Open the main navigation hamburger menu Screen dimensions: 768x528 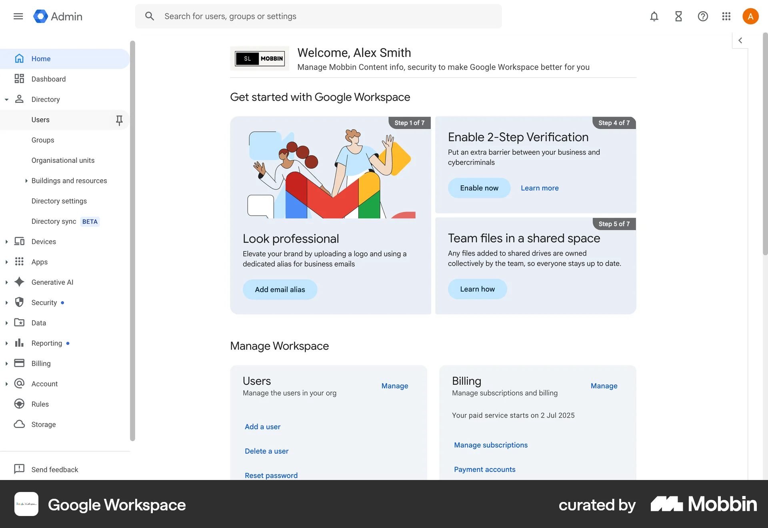coord(18,16)
